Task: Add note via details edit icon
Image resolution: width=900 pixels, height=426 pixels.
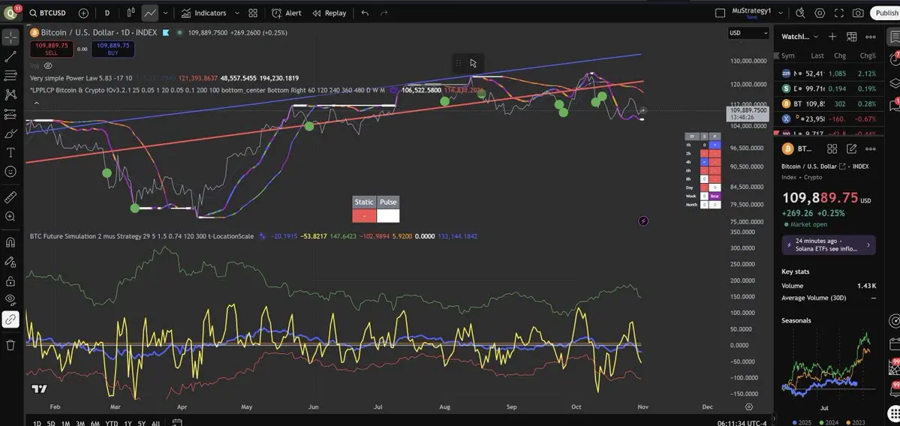Action: coord(851,148)
